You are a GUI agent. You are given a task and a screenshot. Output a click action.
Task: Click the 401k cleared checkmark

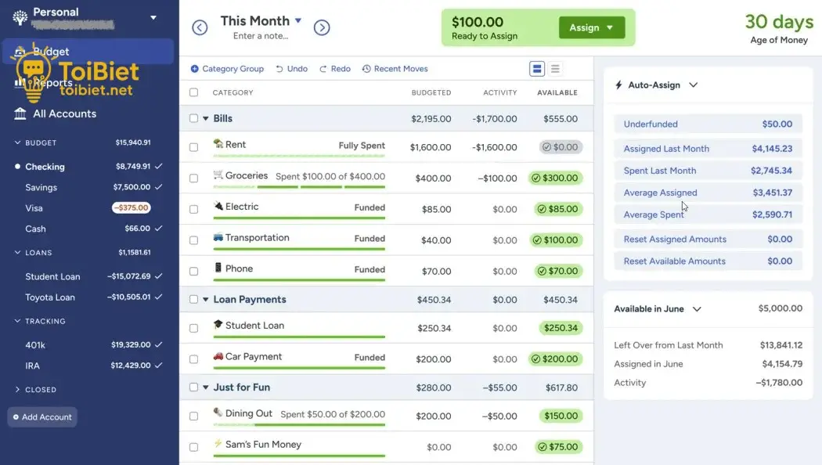point(159,344)
